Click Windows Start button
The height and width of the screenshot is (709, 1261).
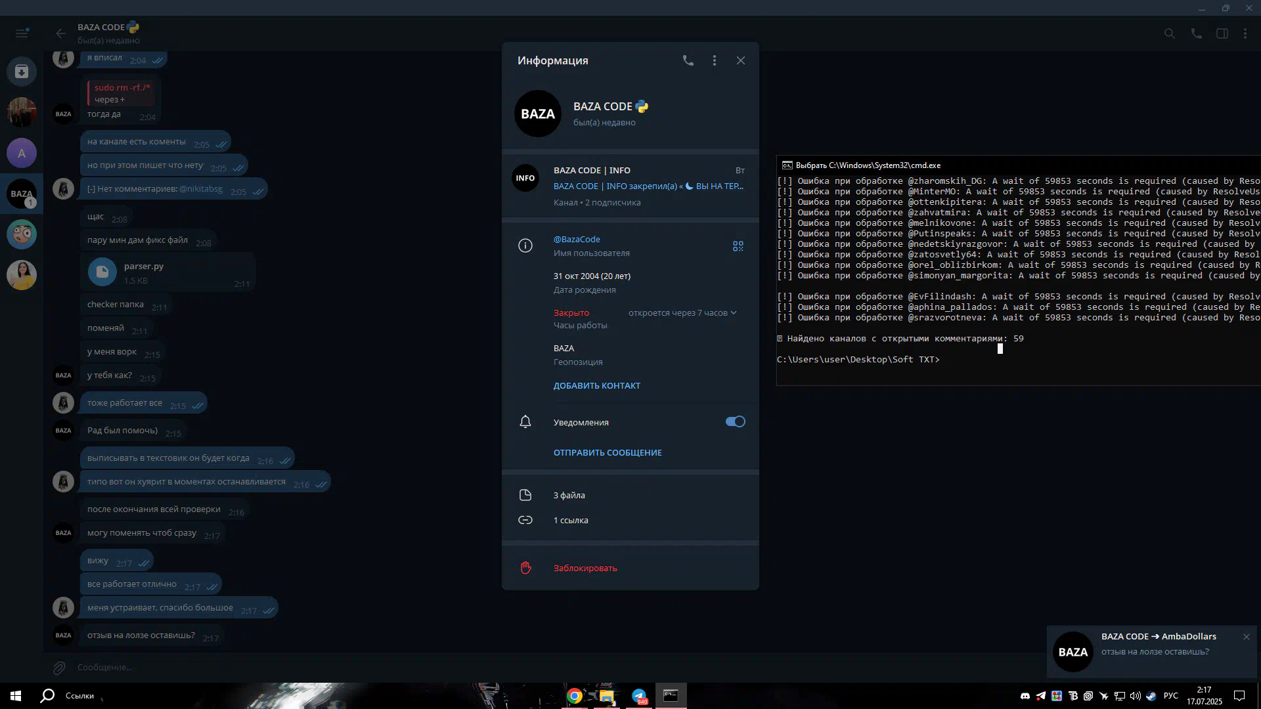pos(16,696)
